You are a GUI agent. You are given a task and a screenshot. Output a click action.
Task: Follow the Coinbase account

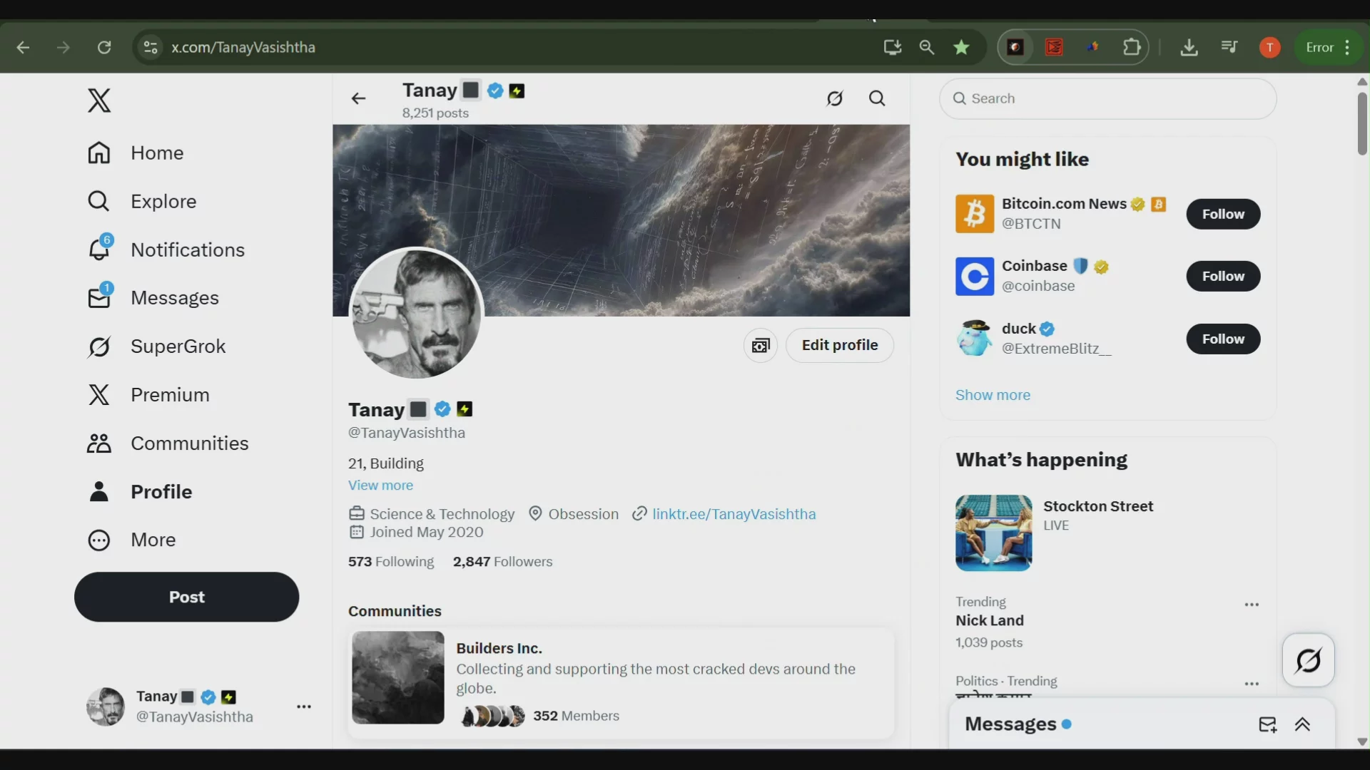(1222, 276)
